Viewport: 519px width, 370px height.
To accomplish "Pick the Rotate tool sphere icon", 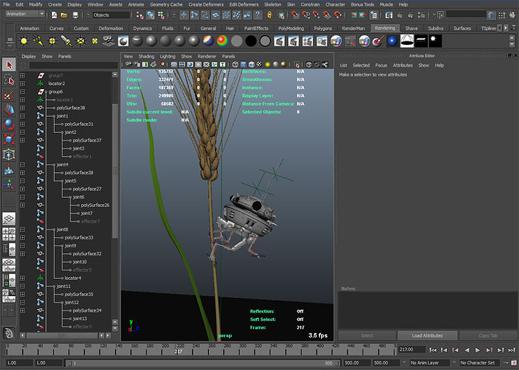I will [9, 124].
